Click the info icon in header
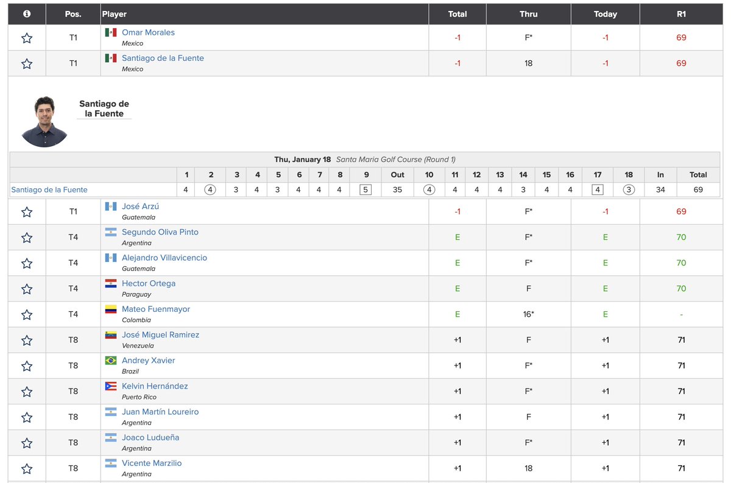The height and width of the screenshot is (483, 731). 27,13
